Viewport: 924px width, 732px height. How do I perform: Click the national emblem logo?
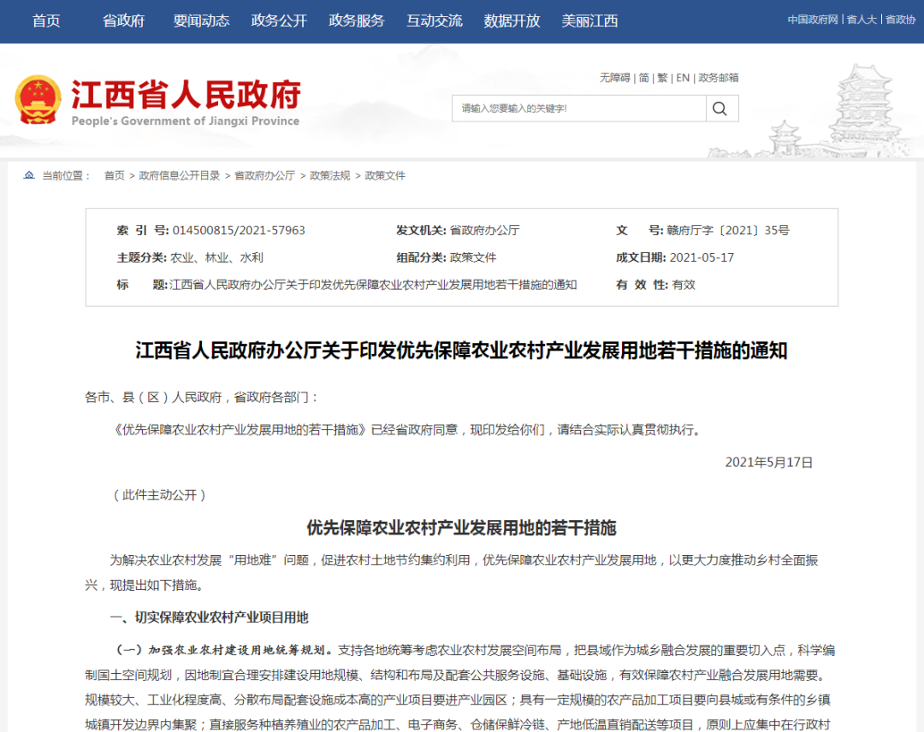pos(38,99)
